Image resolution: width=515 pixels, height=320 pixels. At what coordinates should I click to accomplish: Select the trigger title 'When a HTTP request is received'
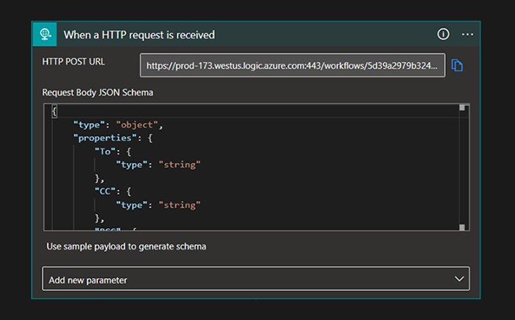139,35
